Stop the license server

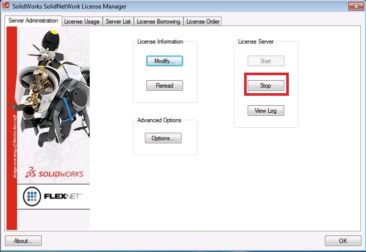click(266, 86)
